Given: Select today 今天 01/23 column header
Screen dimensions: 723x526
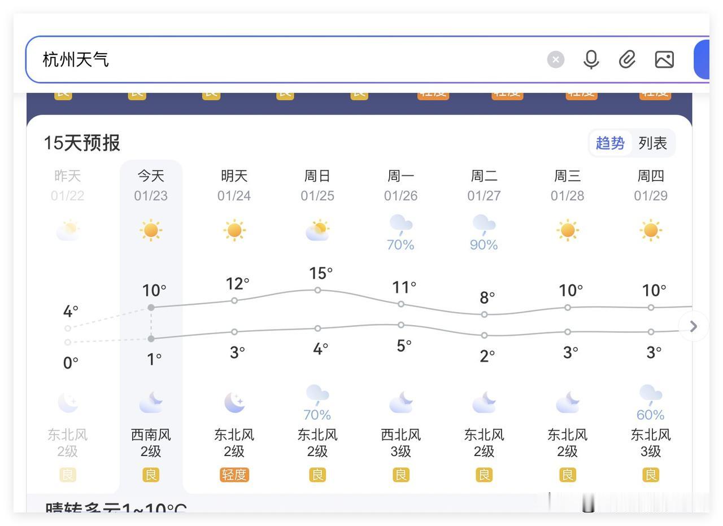Looking at the screenshot, I should (151, 186).
